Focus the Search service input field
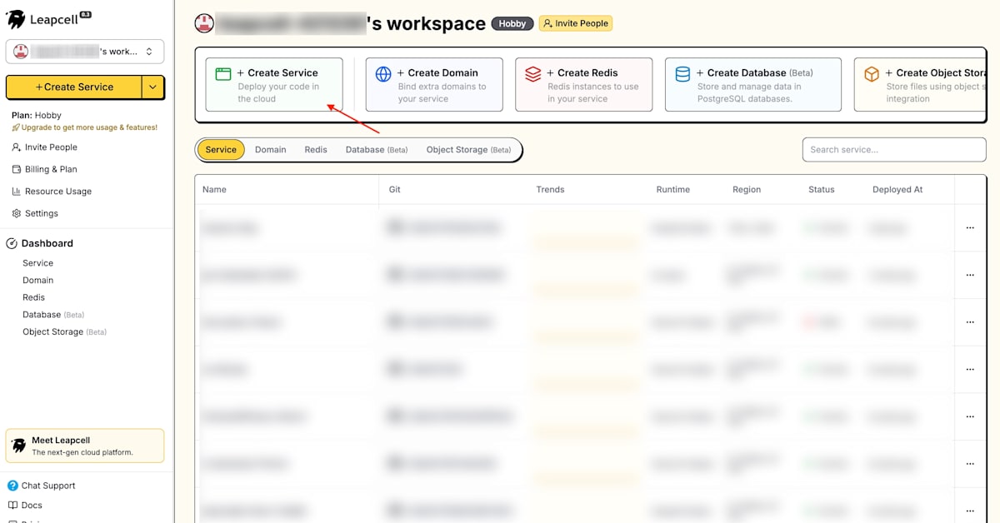 [x=894, y=150]
